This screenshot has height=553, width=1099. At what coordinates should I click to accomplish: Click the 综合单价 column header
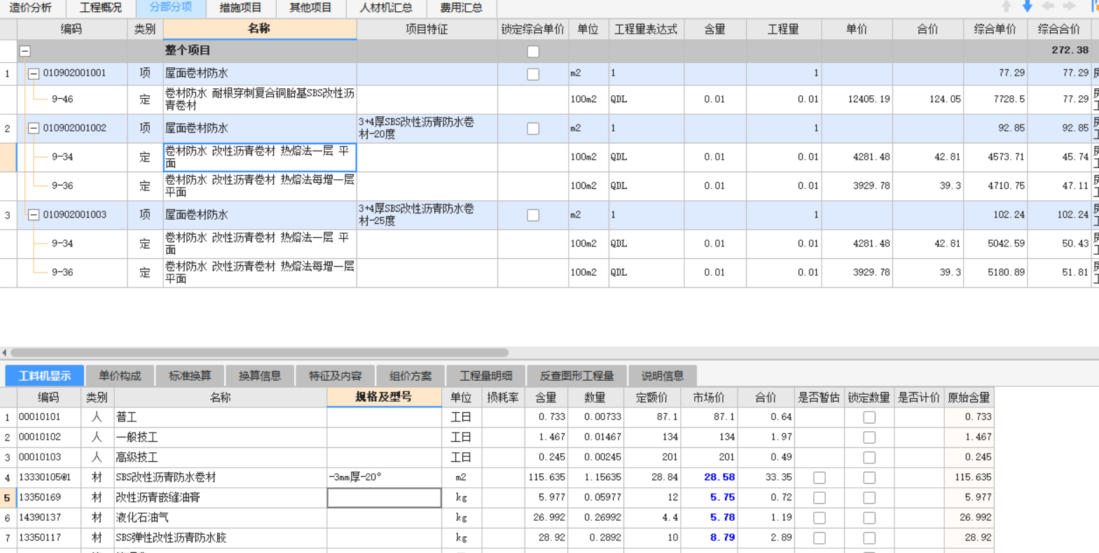pyautogui.click(x=995, y=29)
